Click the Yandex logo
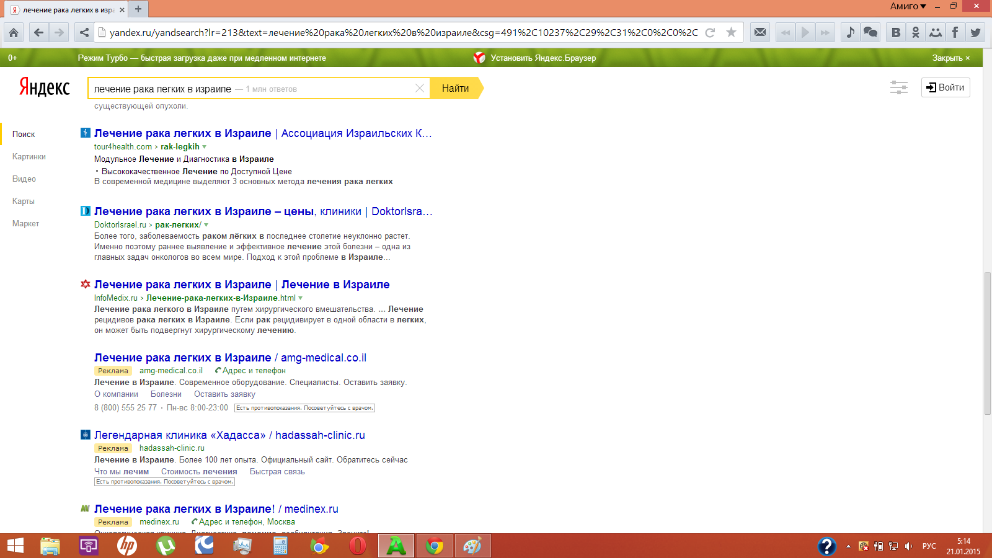This screenshot has height=558, width=992. 44,87
